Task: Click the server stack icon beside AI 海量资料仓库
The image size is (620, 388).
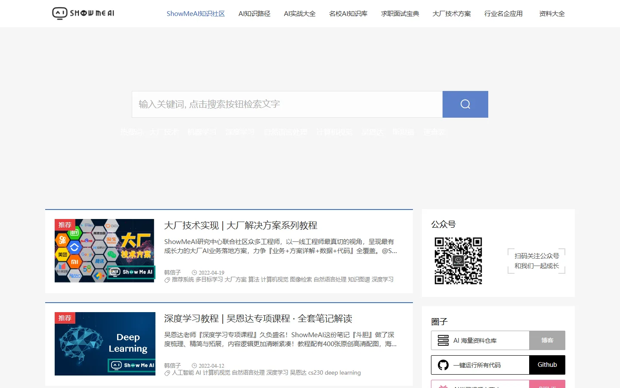Action: pyautogui.click(x=443, y=341)
